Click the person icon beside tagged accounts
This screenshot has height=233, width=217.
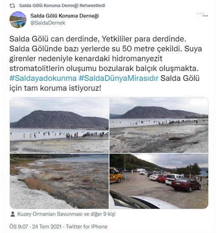point(13,214)
